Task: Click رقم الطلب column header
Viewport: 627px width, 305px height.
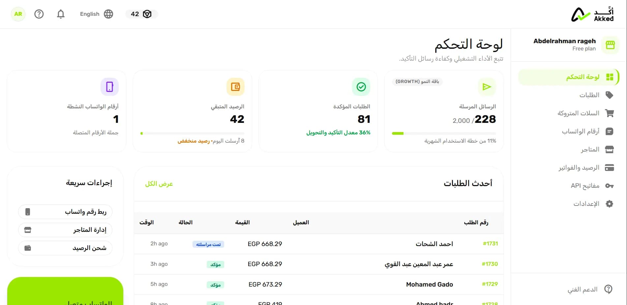Action: 476,223
